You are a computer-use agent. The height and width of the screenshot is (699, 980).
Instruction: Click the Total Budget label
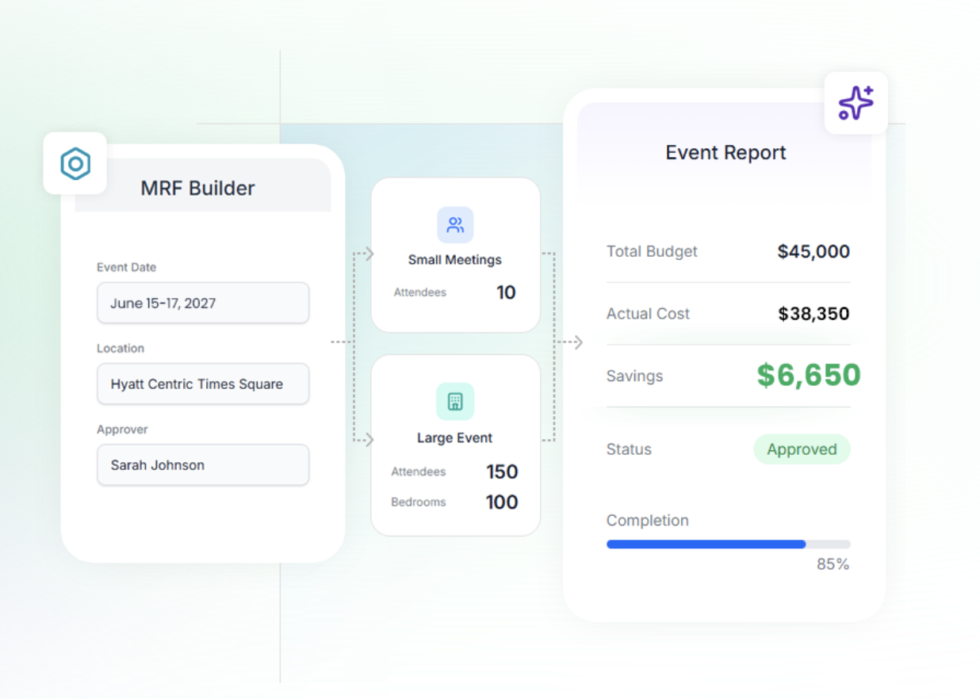click(652, 251)
